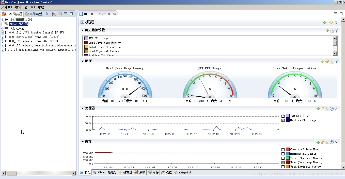Maximize the JVM browser panel

click(71, 14)
